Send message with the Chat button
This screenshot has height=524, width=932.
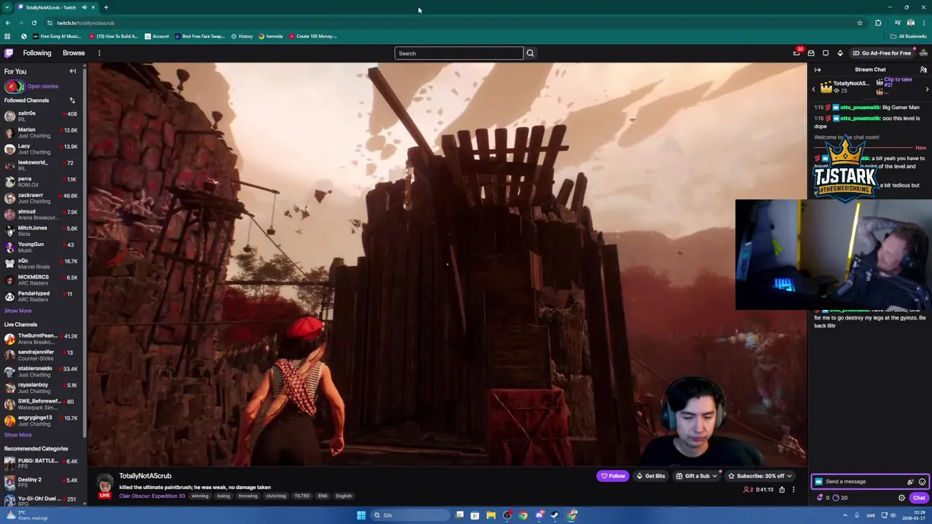(x=919, y=498)
